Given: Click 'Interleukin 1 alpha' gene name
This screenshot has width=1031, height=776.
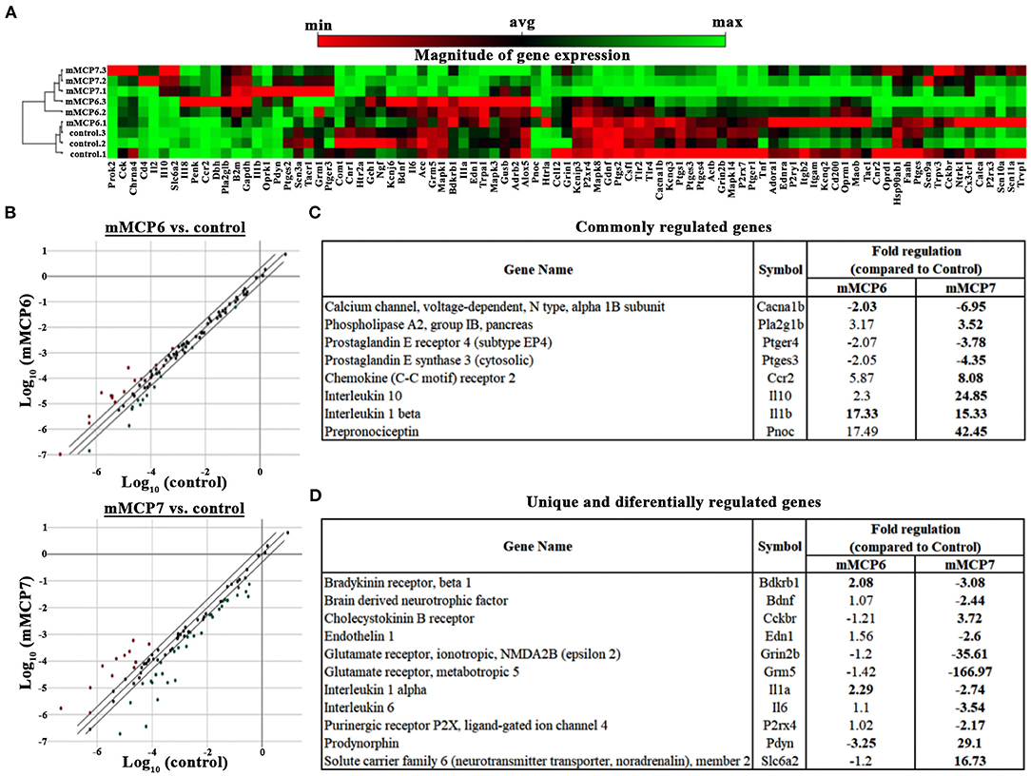Looking at the screenshot, I should tap(376, 689).
